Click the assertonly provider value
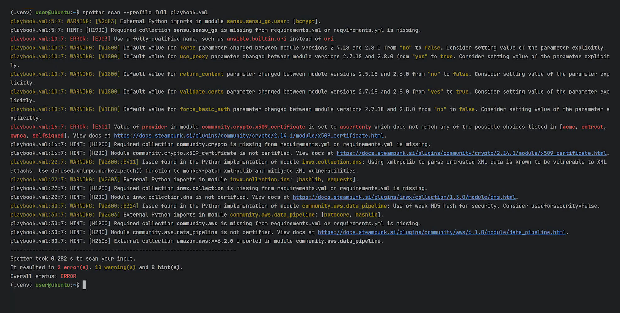 [355, 127]
